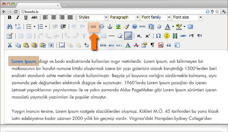Insert an anchor
The height and width of the screenshot is (132, 228).
[110, 27]
